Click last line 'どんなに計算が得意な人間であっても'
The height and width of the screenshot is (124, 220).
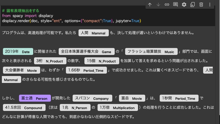coord(34,117)
